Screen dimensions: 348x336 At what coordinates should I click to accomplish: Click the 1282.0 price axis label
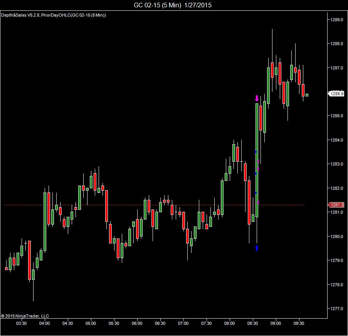pos(337,188)
